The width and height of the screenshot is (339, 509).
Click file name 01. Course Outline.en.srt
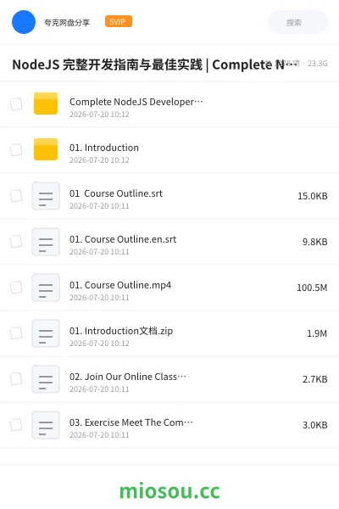click(123, 239)
